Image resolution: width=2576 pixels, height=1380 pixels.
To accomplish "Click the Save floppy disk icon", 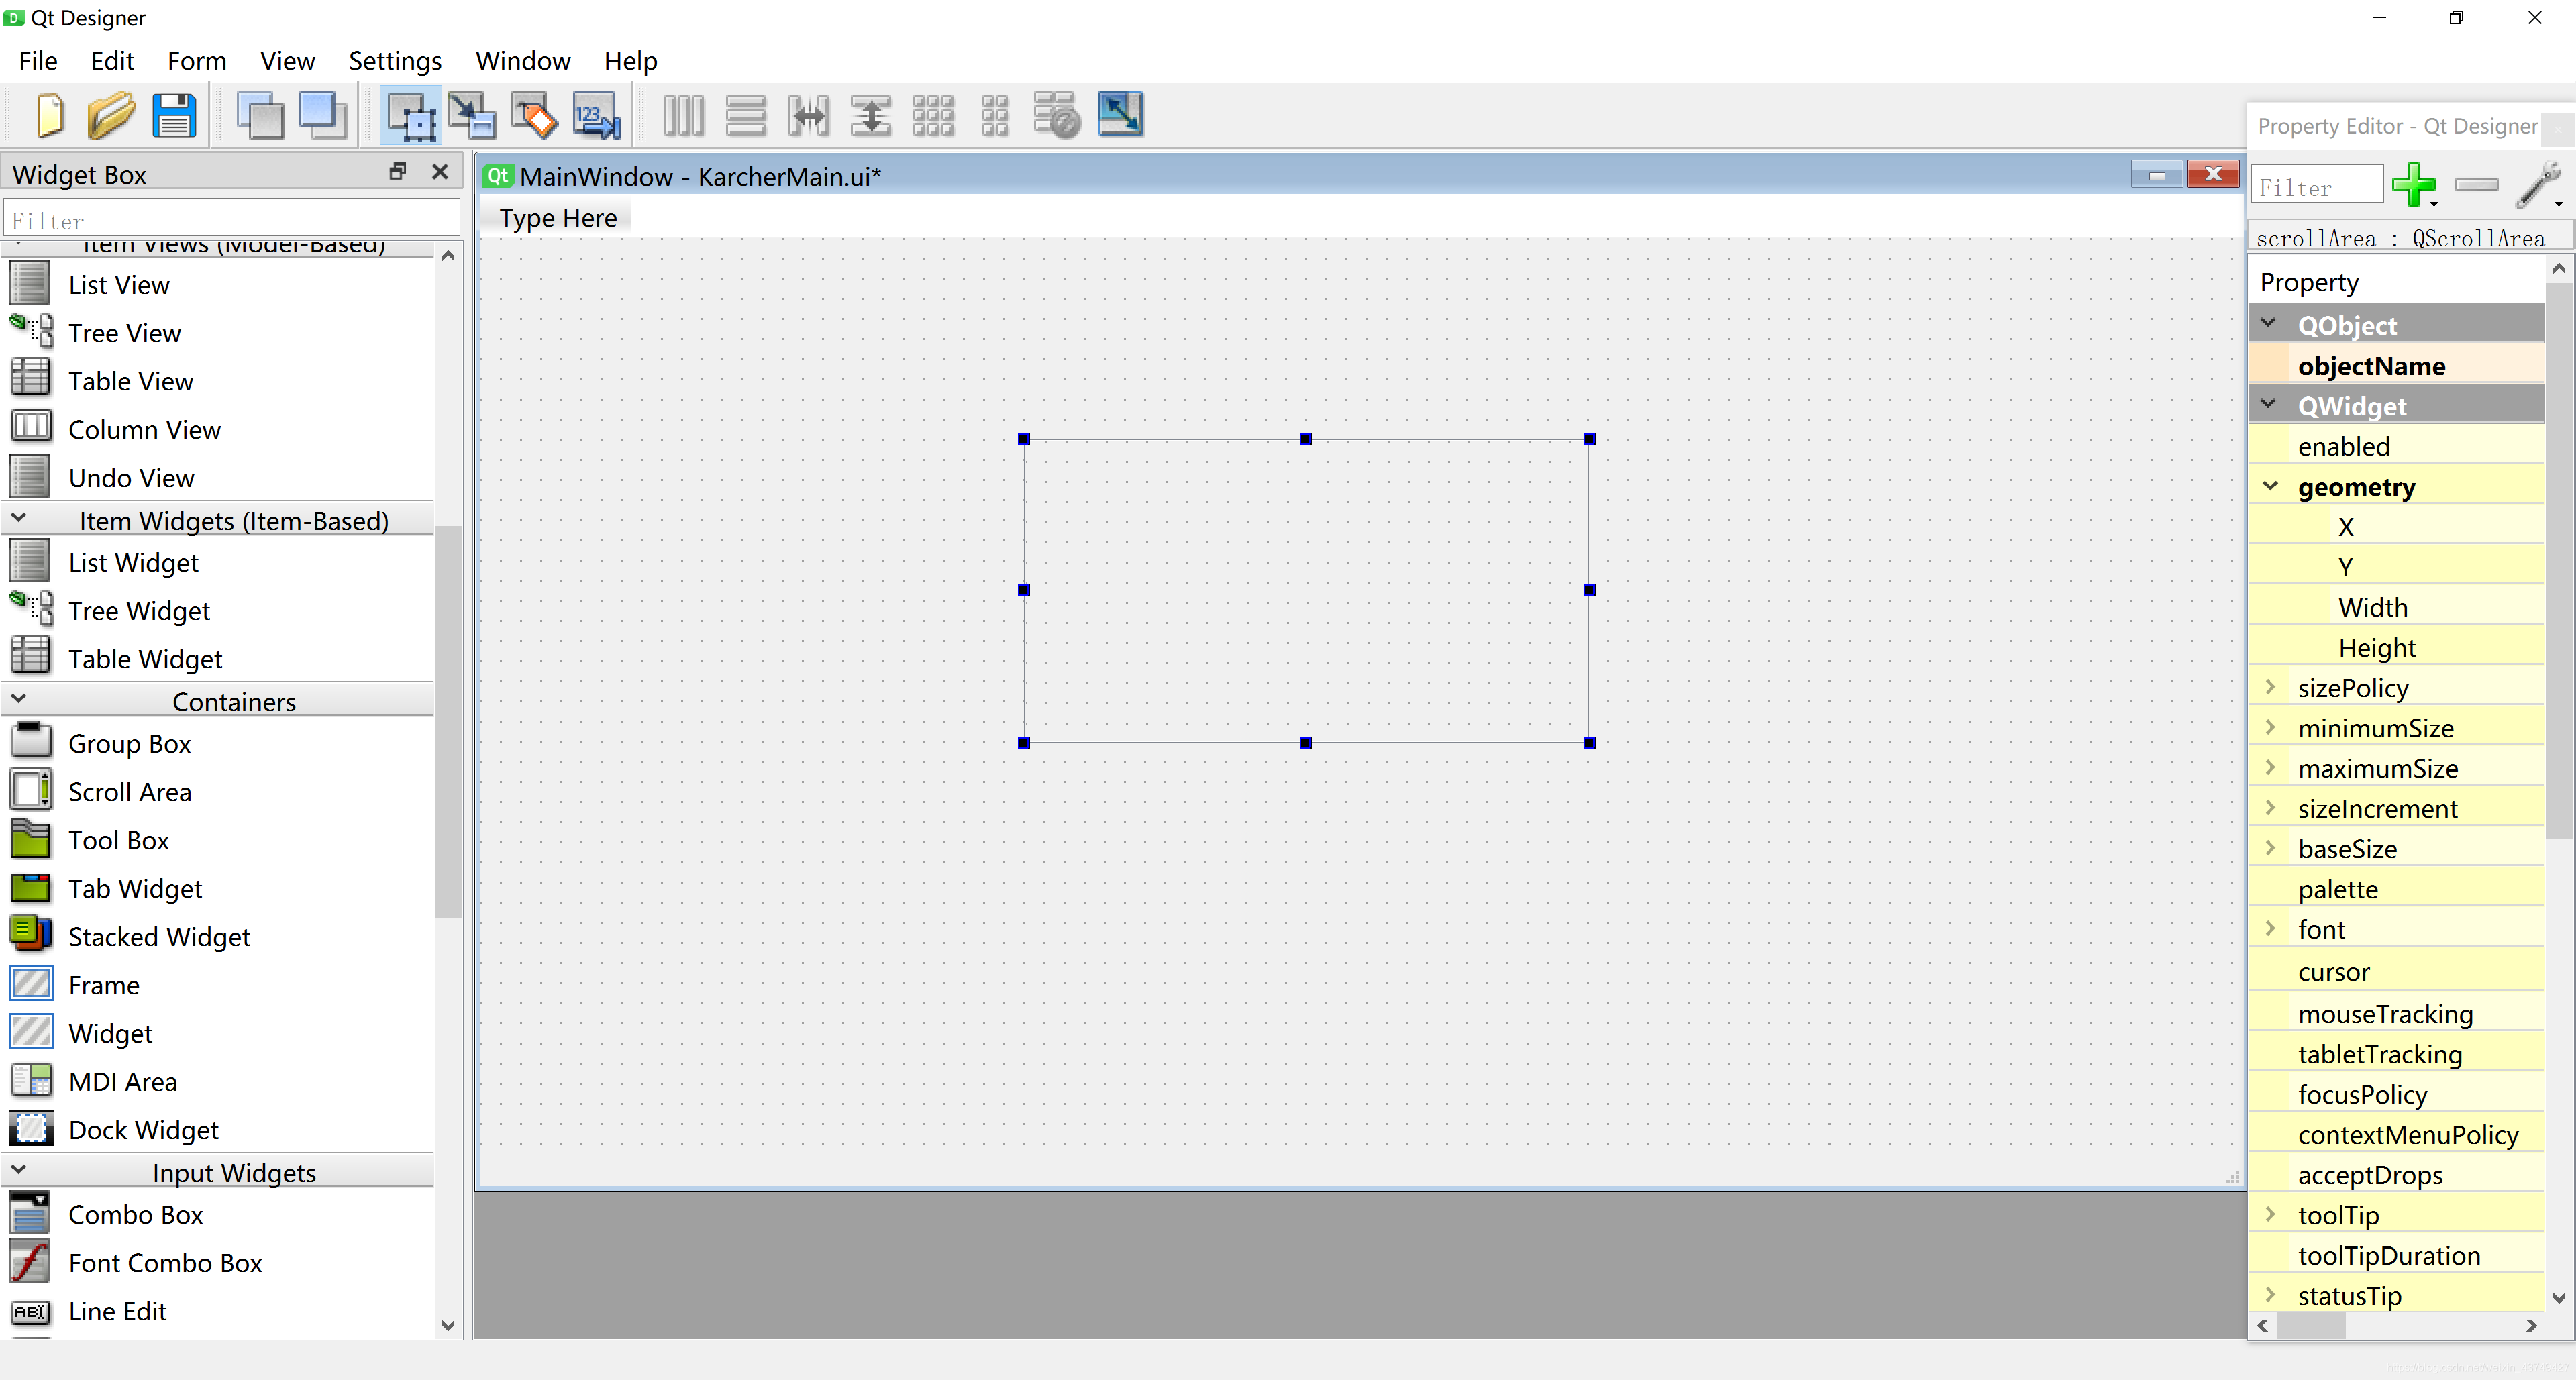I will pyautogui.click(x=174, y=116).
